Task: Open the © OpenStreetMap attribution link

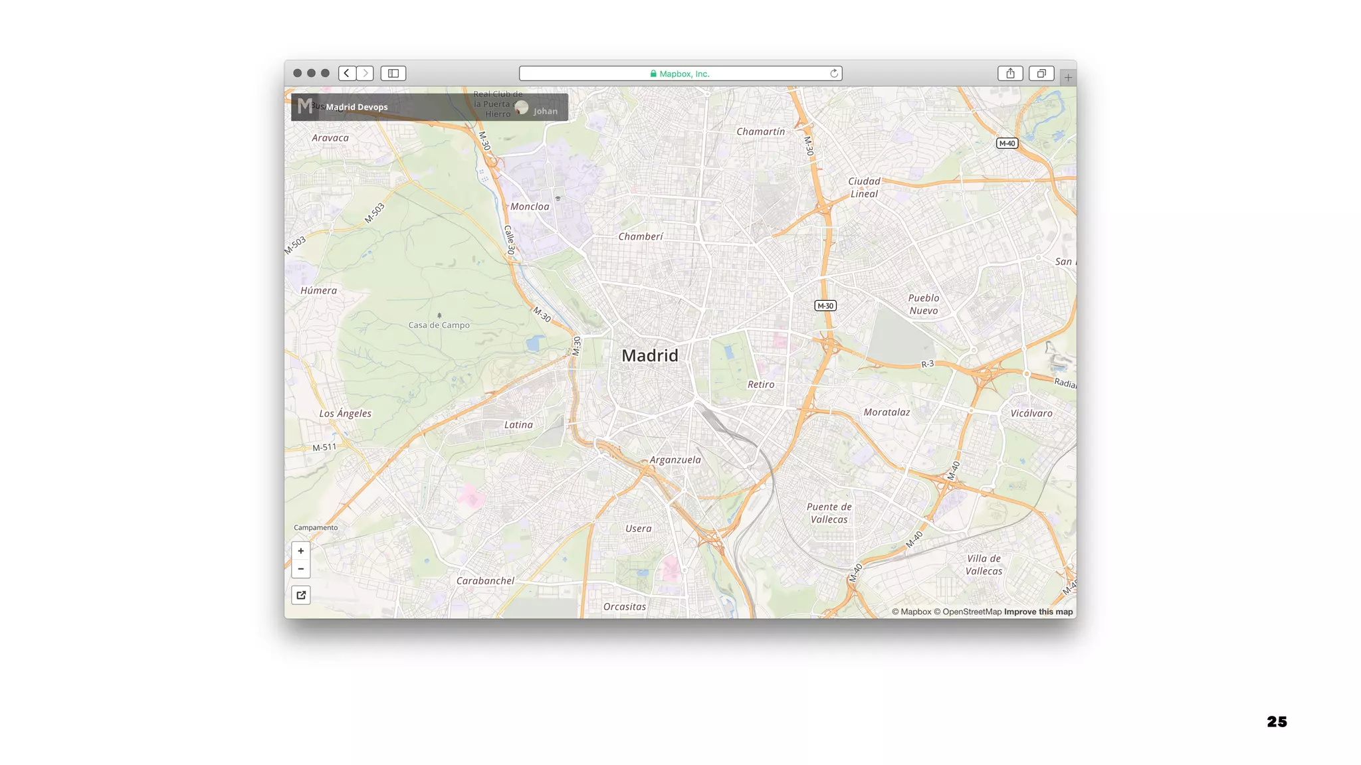Action: pos(968,612)
